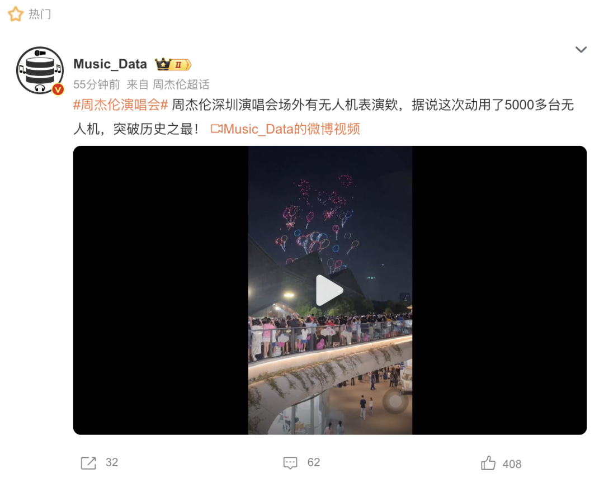This screenshot has height=478, width=604.
Task: Click the black area of video player
Action: [x=161, y=290]
